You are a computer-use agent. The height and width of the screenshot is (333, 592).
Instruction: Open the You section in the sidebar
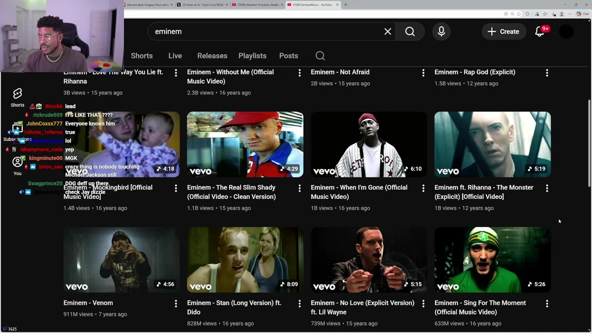click(x=18, y=166)
